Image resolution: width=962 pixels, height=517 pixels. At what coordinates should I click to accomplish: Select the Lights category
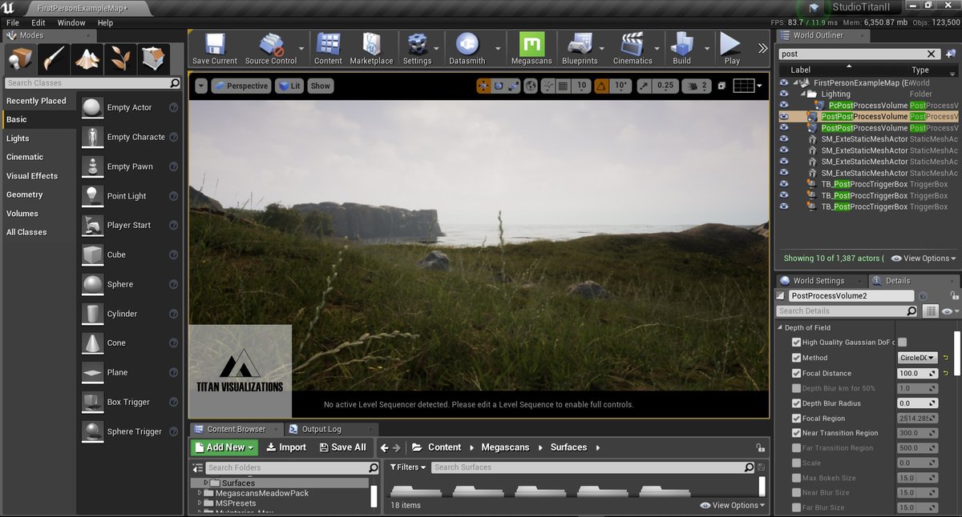pos(18,138)
